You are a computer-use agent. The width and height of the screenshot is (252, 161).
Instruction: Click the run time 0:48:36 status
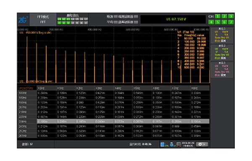(140, 144)
